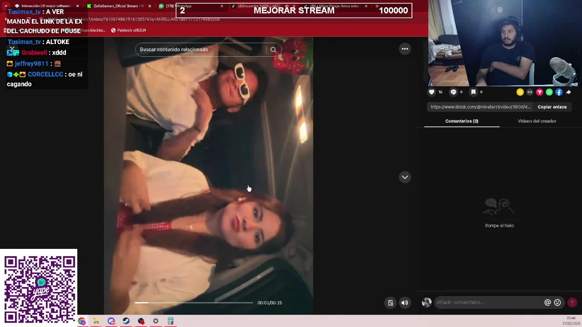Open more share options arrow
The image size is (582, 327).
pyautogui.click(x=568, y=92)
